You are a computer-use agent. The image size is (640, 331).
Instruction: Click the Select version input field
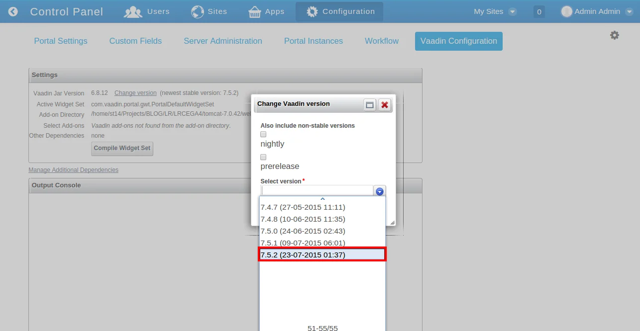(x=317, y=191)
